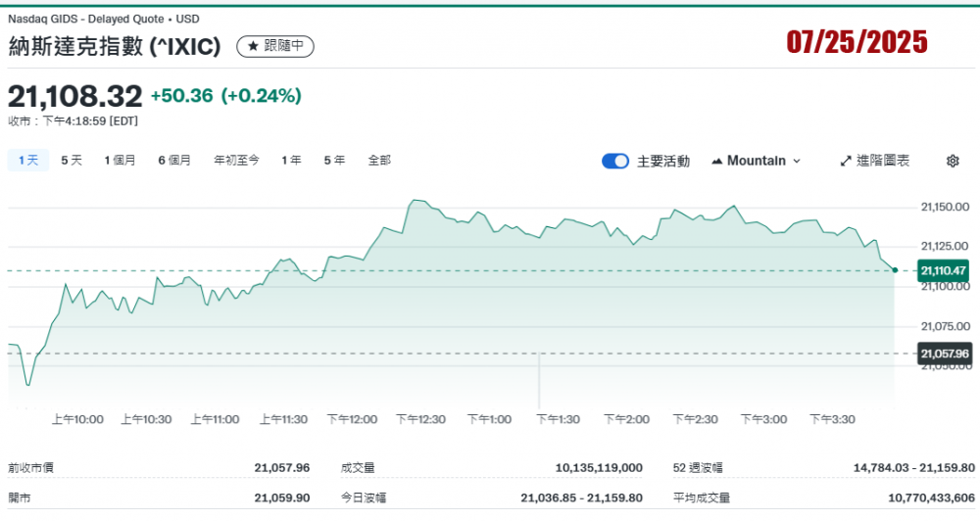Select the 5年 chart range
The height and width of the screenshot is (521, 980).
[334, 160]
